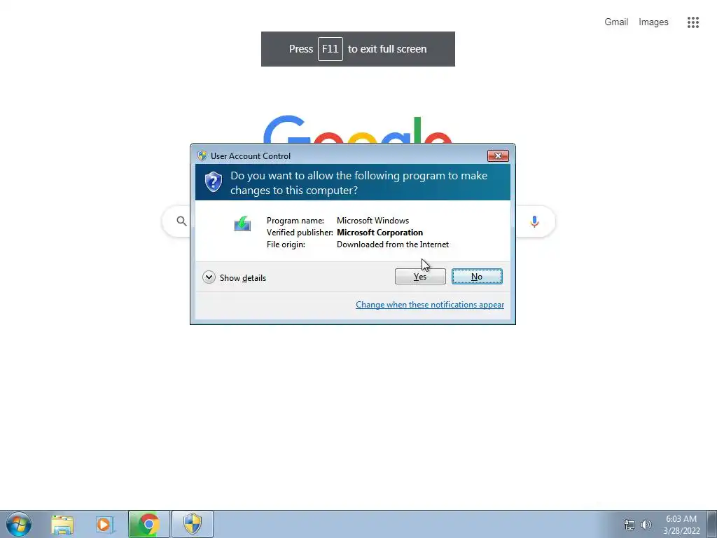Click the F11 key hint in fullscreen banner

pyautogui.click(x=330, y=49)
